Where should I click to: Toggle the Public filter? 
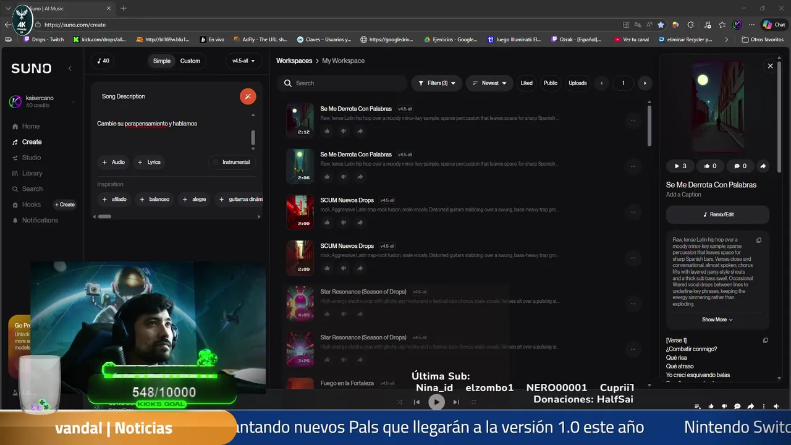click(551, 83)
